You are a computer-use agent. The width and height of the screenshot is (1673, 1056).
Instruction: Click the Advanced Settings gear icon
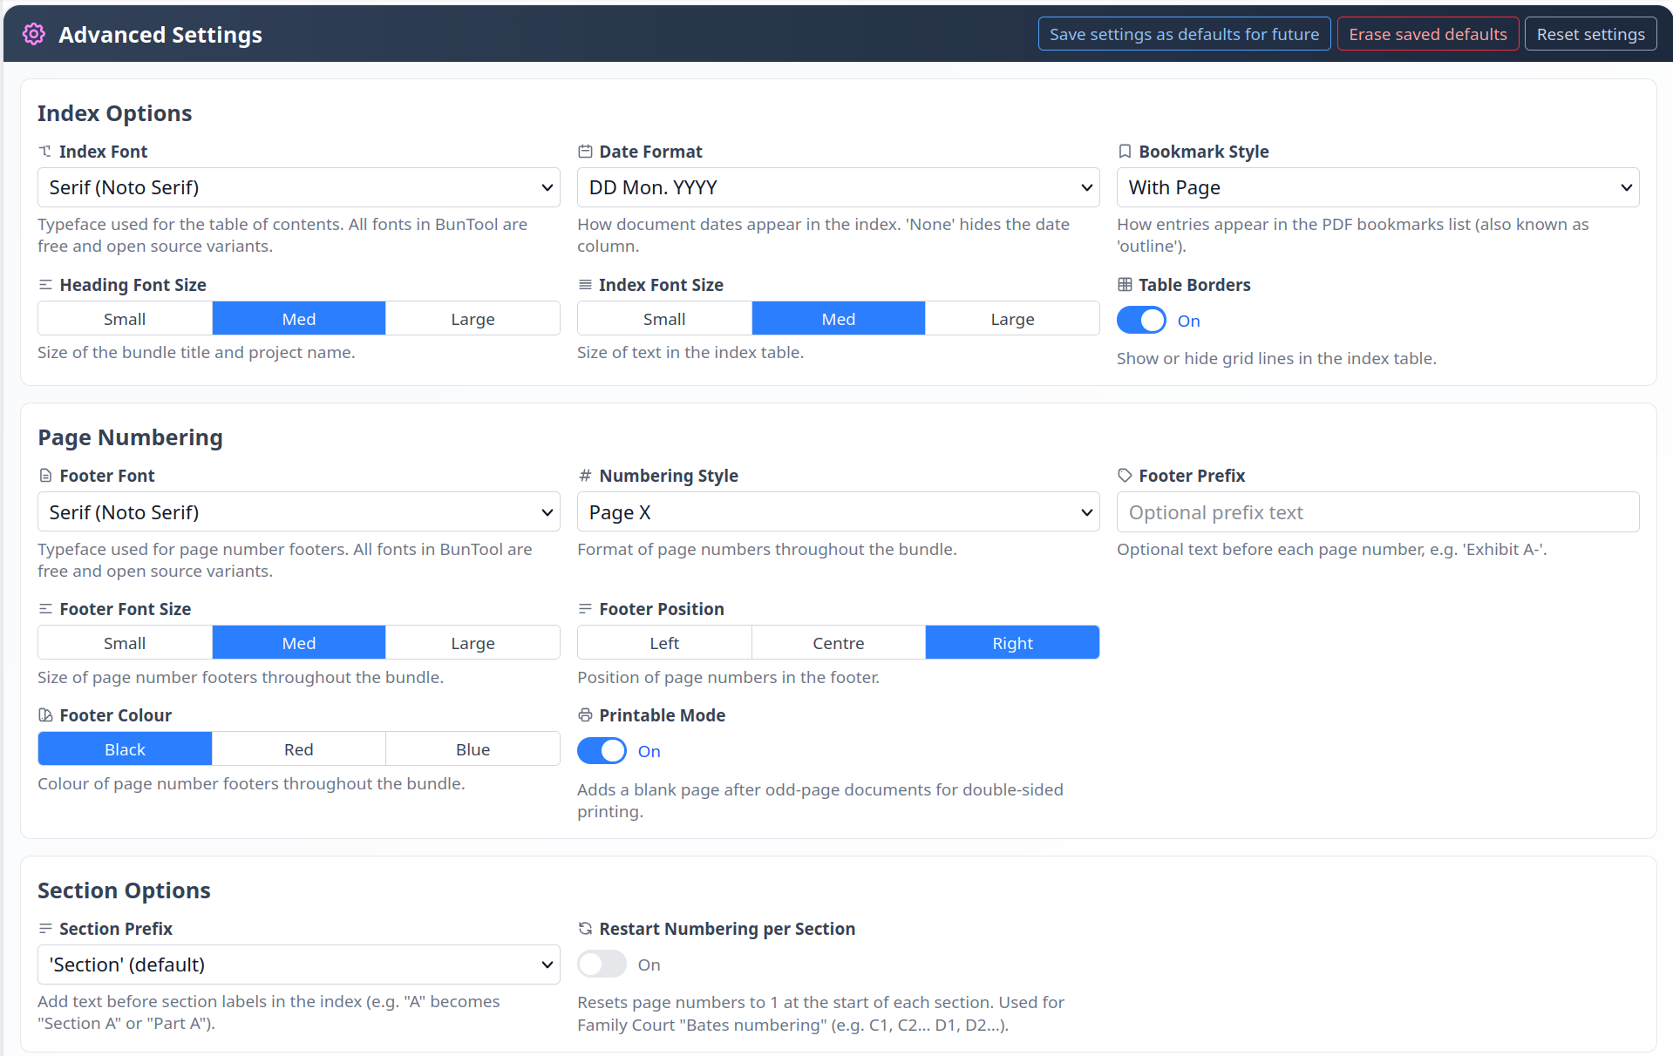click(x=33, y=34)
